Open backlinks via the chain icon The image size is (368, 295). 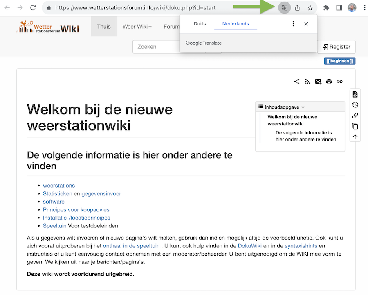click(355, 116)
